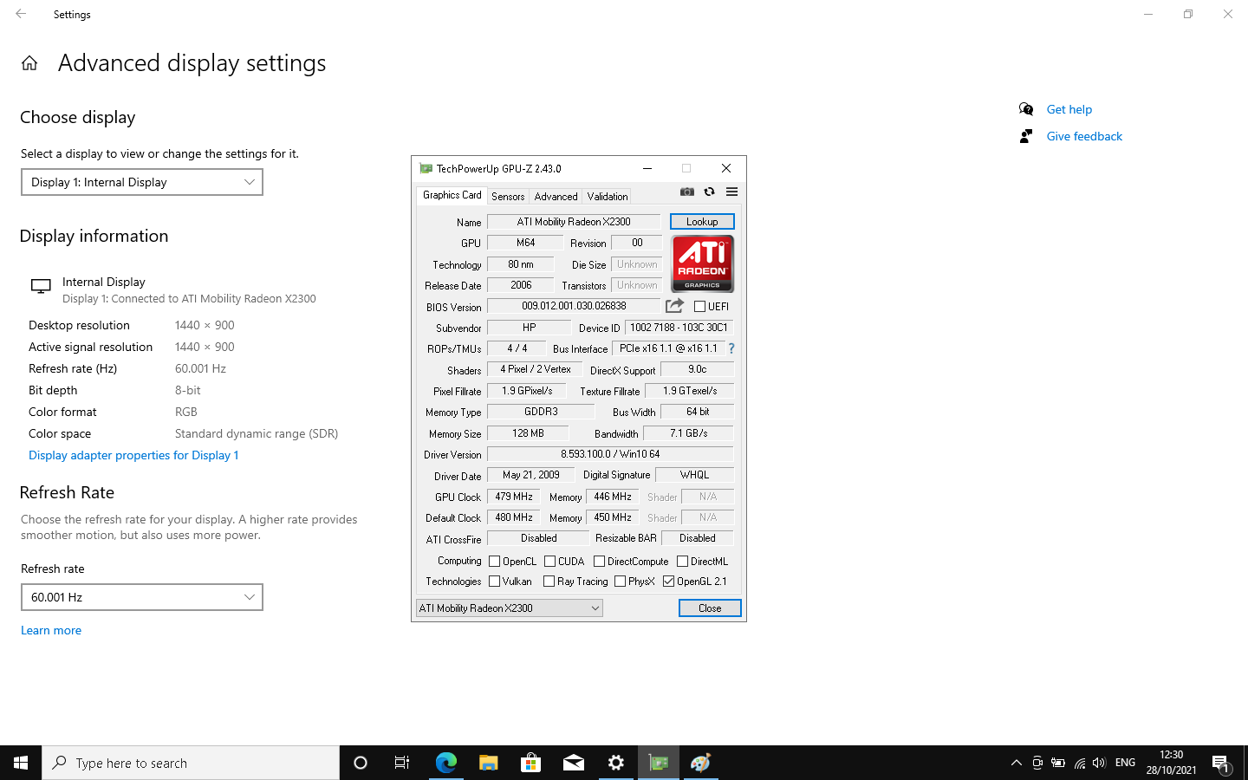Image resolution: width=1248 pixels, height=780 pixels.
Task: Click the Meet Now tray icon
Action: (1037, 763)
